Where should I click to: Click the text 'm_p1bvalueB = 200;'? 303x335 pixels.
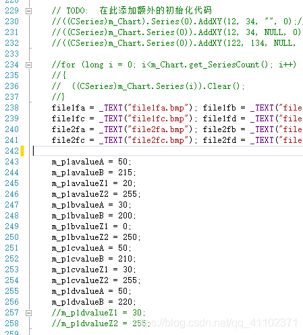94,216
